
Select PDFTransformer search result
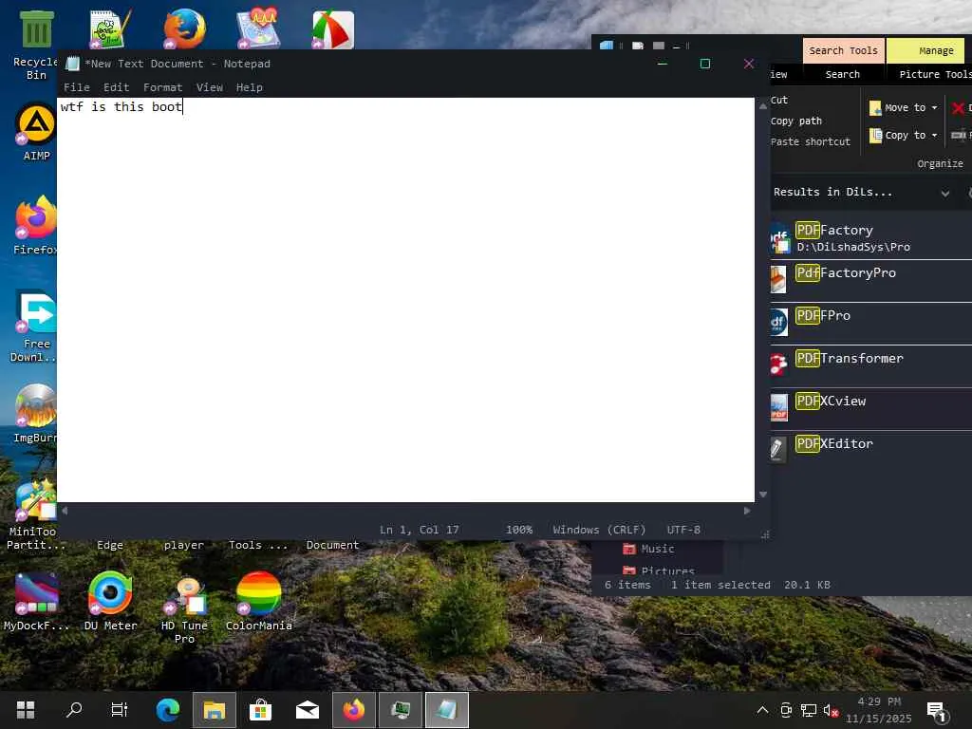(871, 366)
